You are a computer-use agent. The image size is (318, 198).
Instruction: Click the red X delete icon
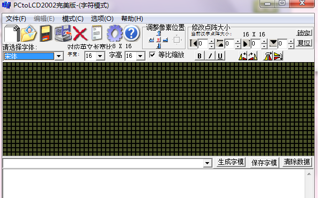[80, 33]
